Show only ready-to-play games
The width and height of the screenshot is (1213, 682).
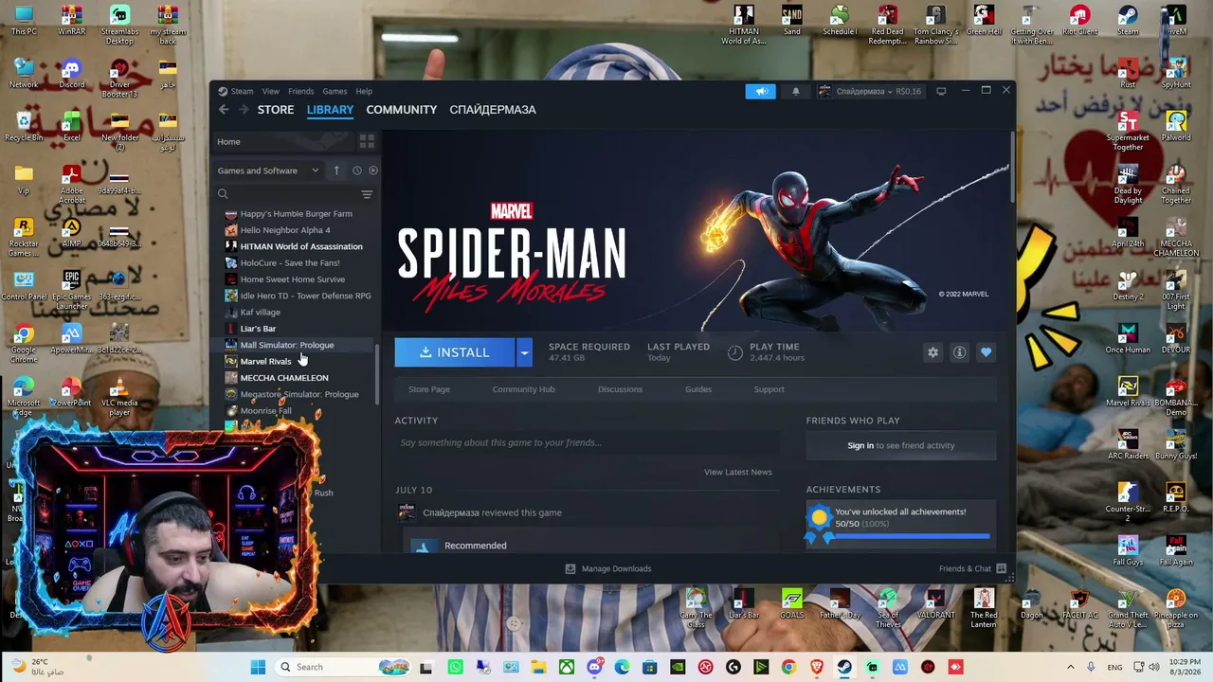372,170
